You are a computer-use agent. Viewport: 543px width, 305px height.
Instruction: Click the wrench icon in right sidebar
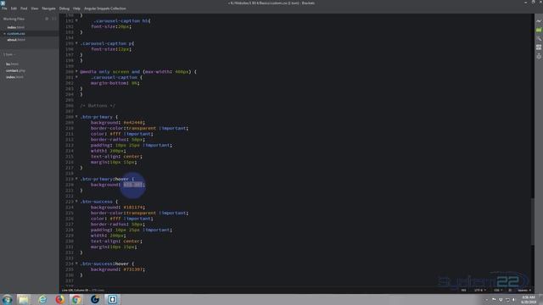[539, 39]
